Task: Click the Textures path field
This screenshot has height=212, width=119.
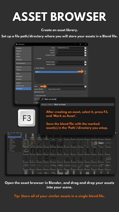Action: click(70, 50)
